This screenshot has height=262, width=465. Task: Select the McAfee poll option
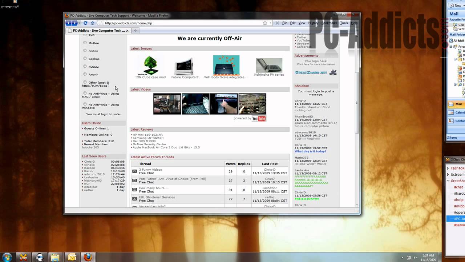coord(85,43)
